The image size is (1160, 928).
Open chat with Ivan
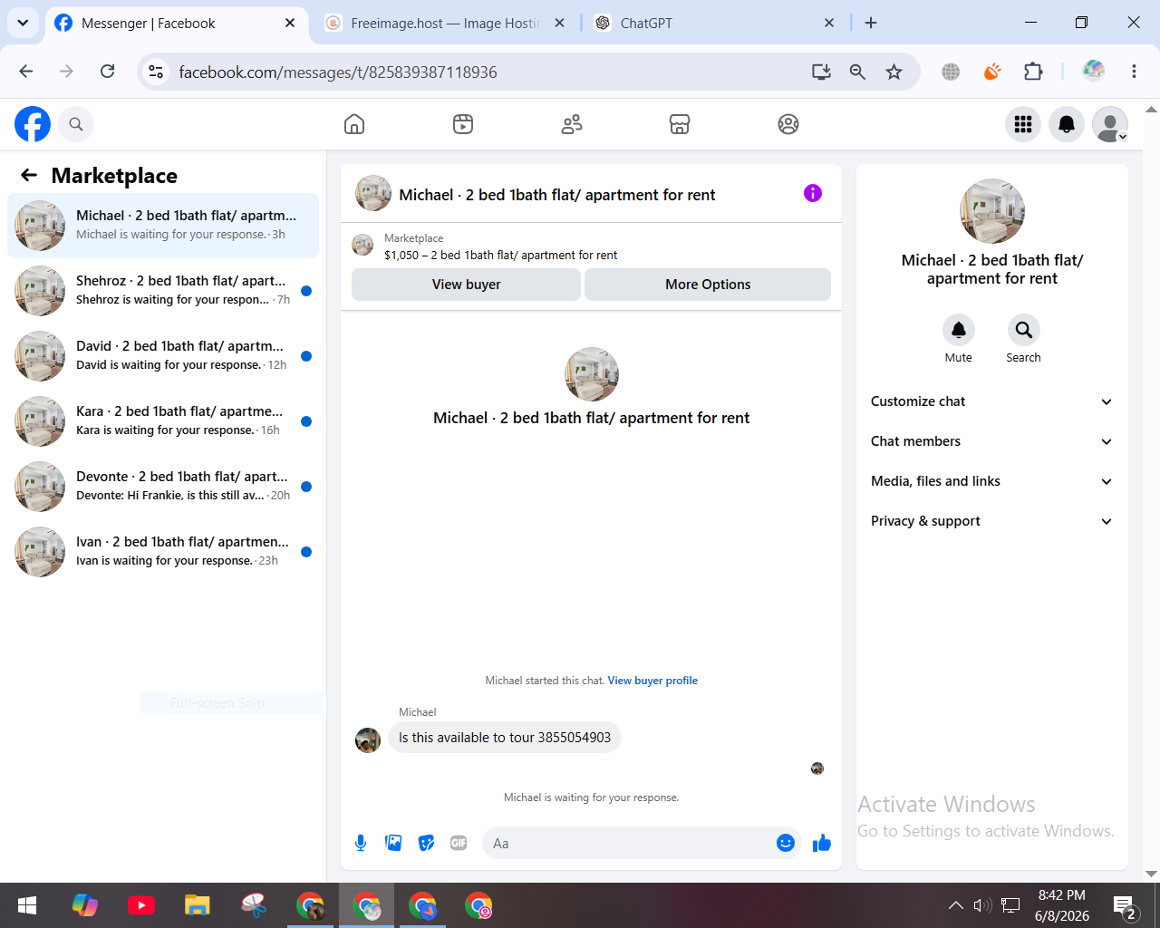click(x=163, y=552)
